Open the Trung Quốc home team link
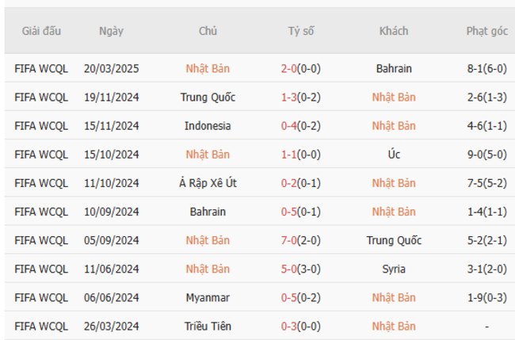This screenshot has width=515, height=340. (x=208, y=97)
